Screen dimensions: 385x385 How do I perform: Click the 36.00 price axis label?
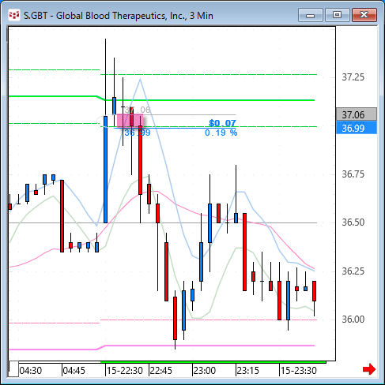(353, 320)
